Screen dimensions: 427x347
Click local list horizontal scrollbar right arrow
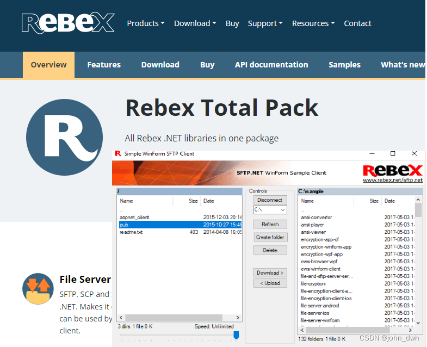coord(410,330)
